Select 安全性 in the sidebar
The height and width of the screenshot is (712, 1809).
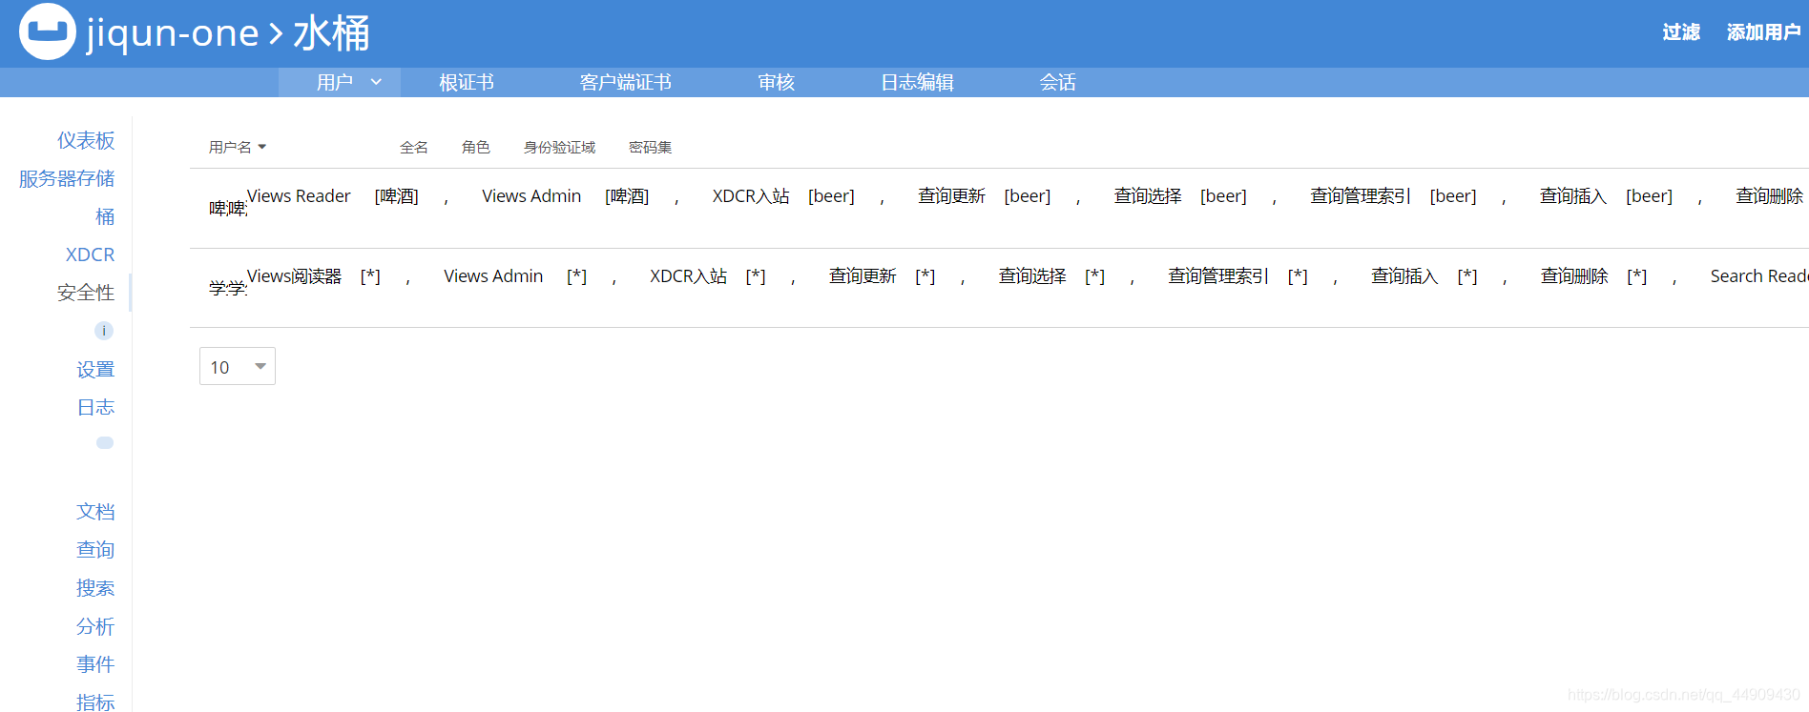click(x=86, y=293)
